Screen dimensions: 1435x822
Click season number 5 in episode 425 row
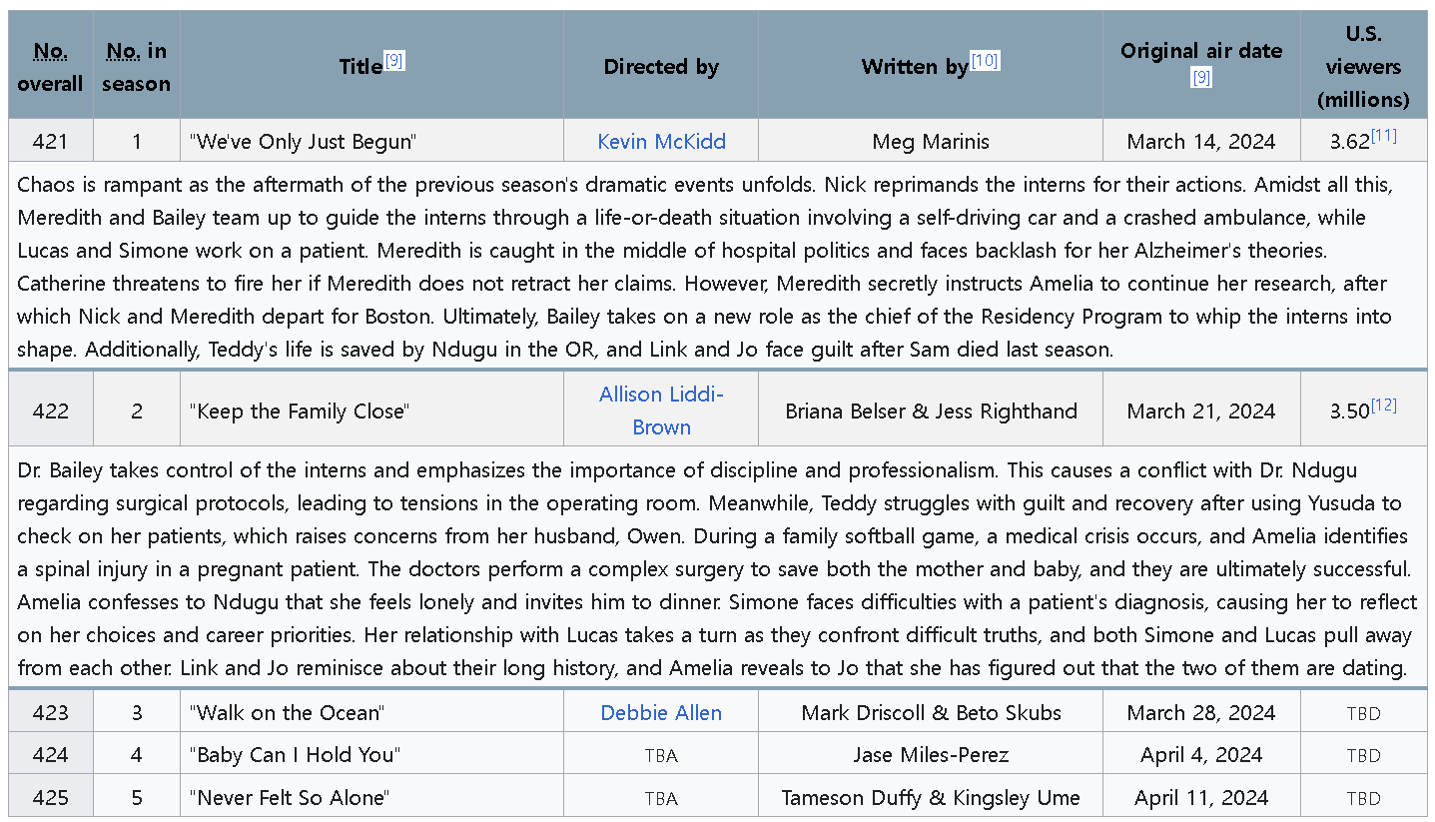pos(137,797)
